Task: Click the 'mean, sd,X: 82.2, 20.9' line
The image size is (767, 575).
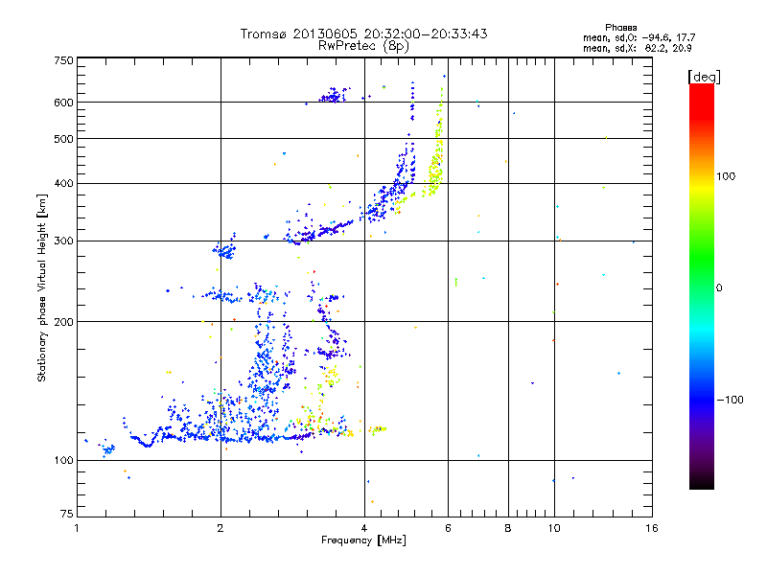Action: pyautogui.click(x=637, y=48)
